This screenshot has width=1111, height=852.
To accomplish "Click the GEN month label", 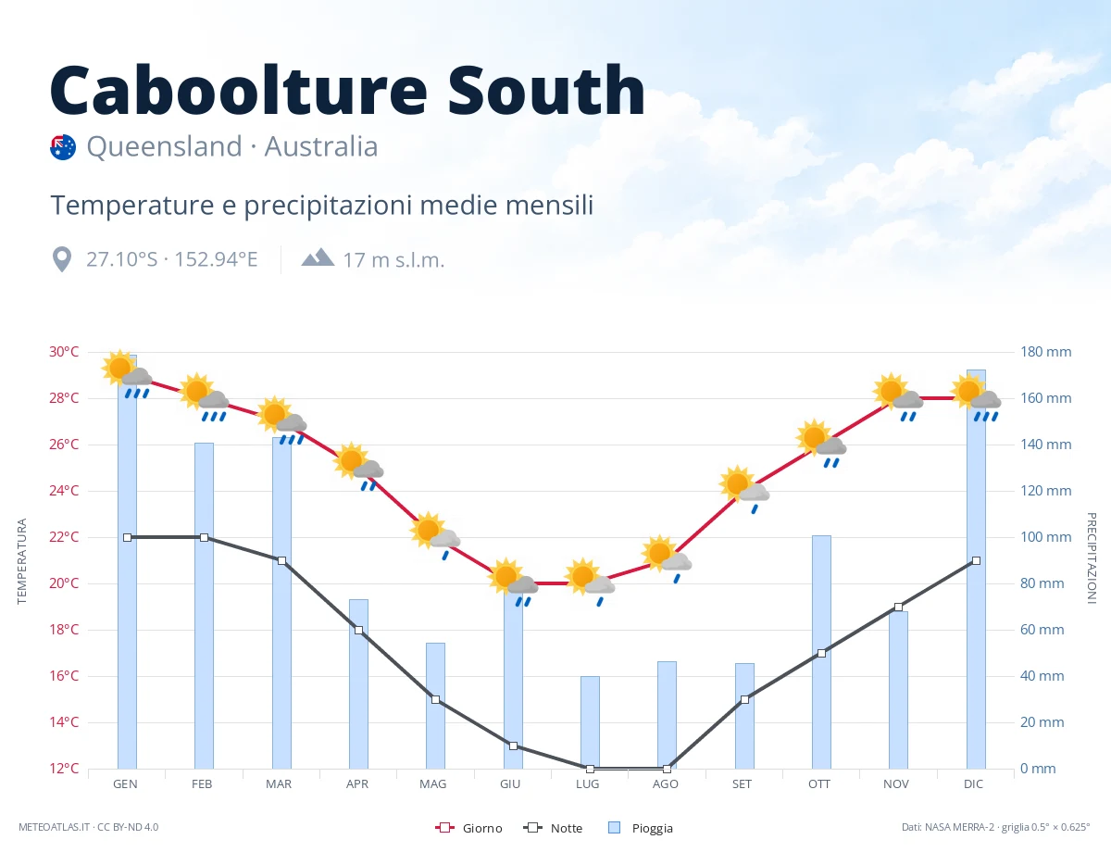I will (x=125, y=784).
